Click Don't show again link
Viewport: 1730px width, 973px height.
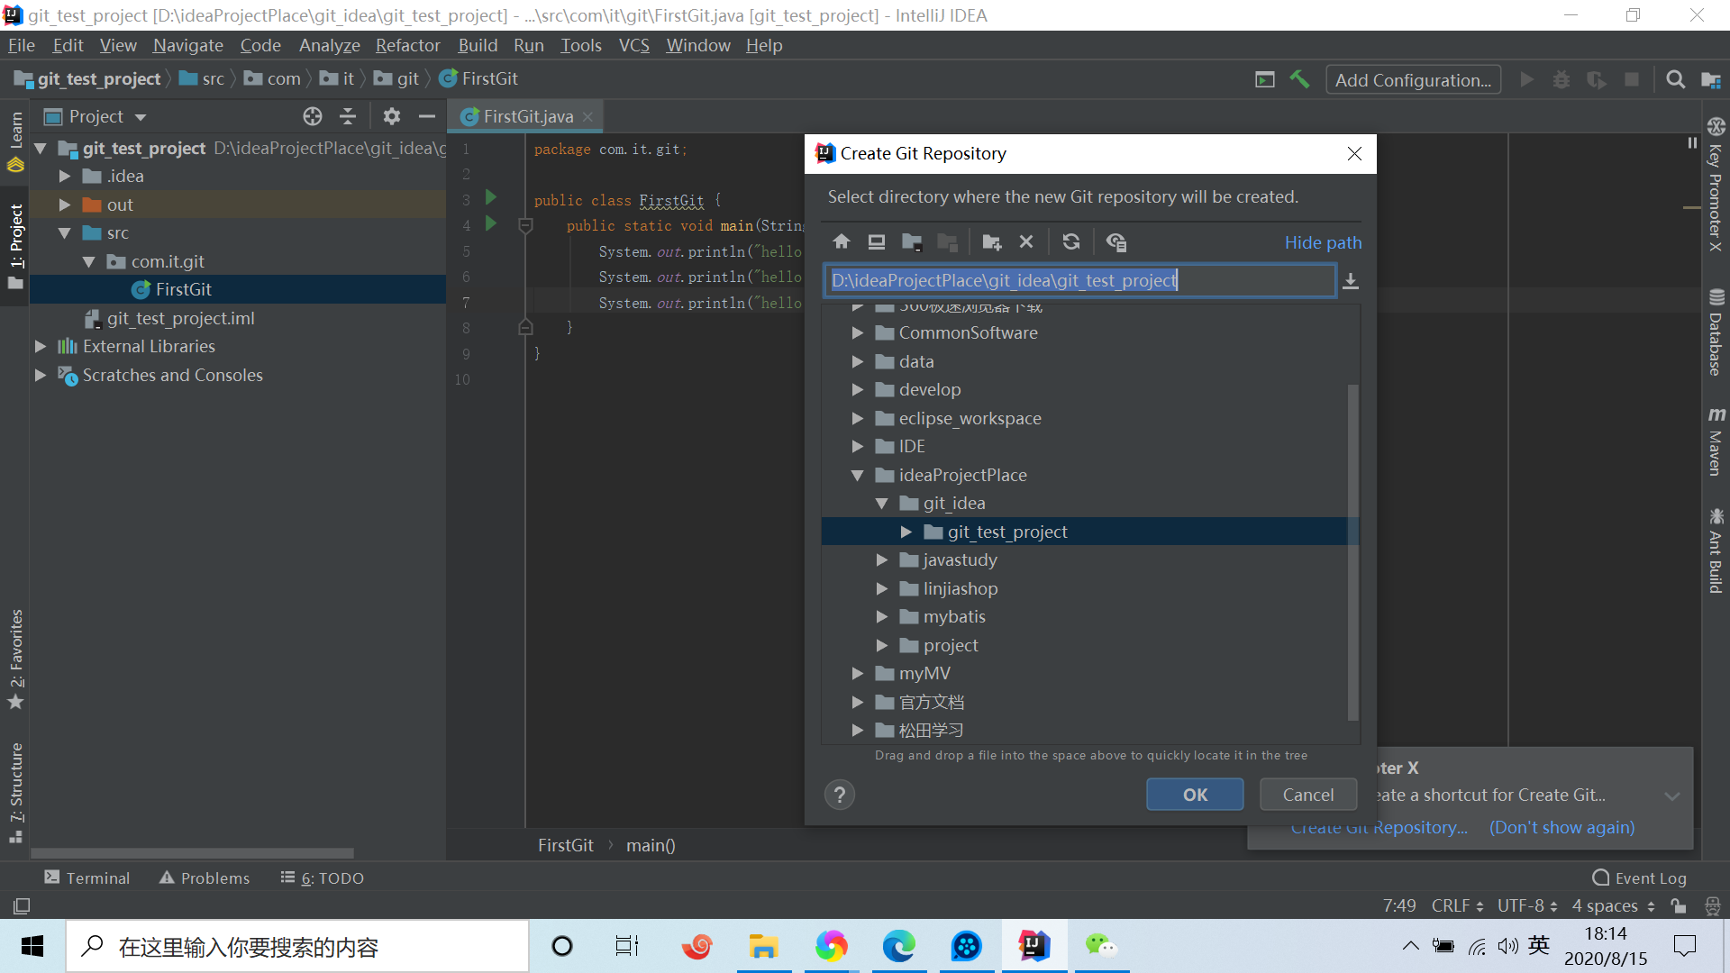coord(1562,827)
